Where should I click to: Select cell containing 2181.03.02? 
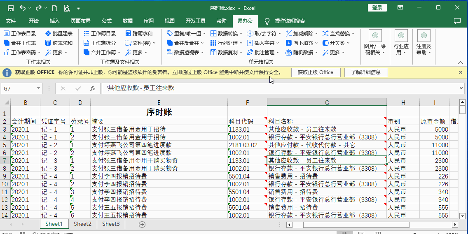pos(247,145)
